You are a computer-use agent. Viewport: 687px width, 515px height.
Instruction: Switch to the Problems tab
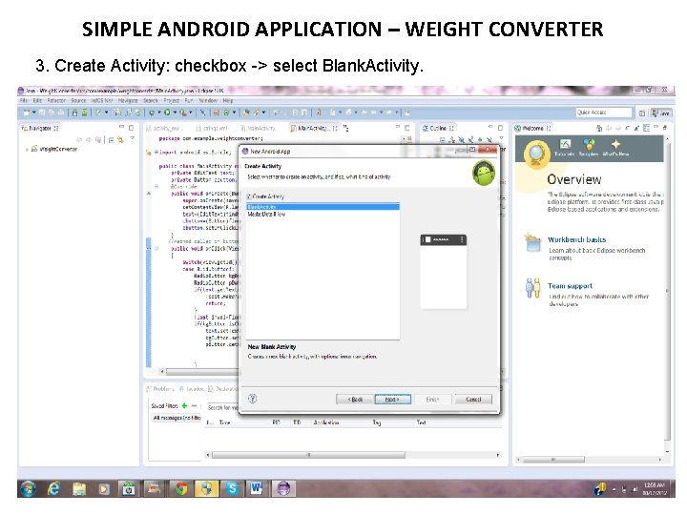160,388
